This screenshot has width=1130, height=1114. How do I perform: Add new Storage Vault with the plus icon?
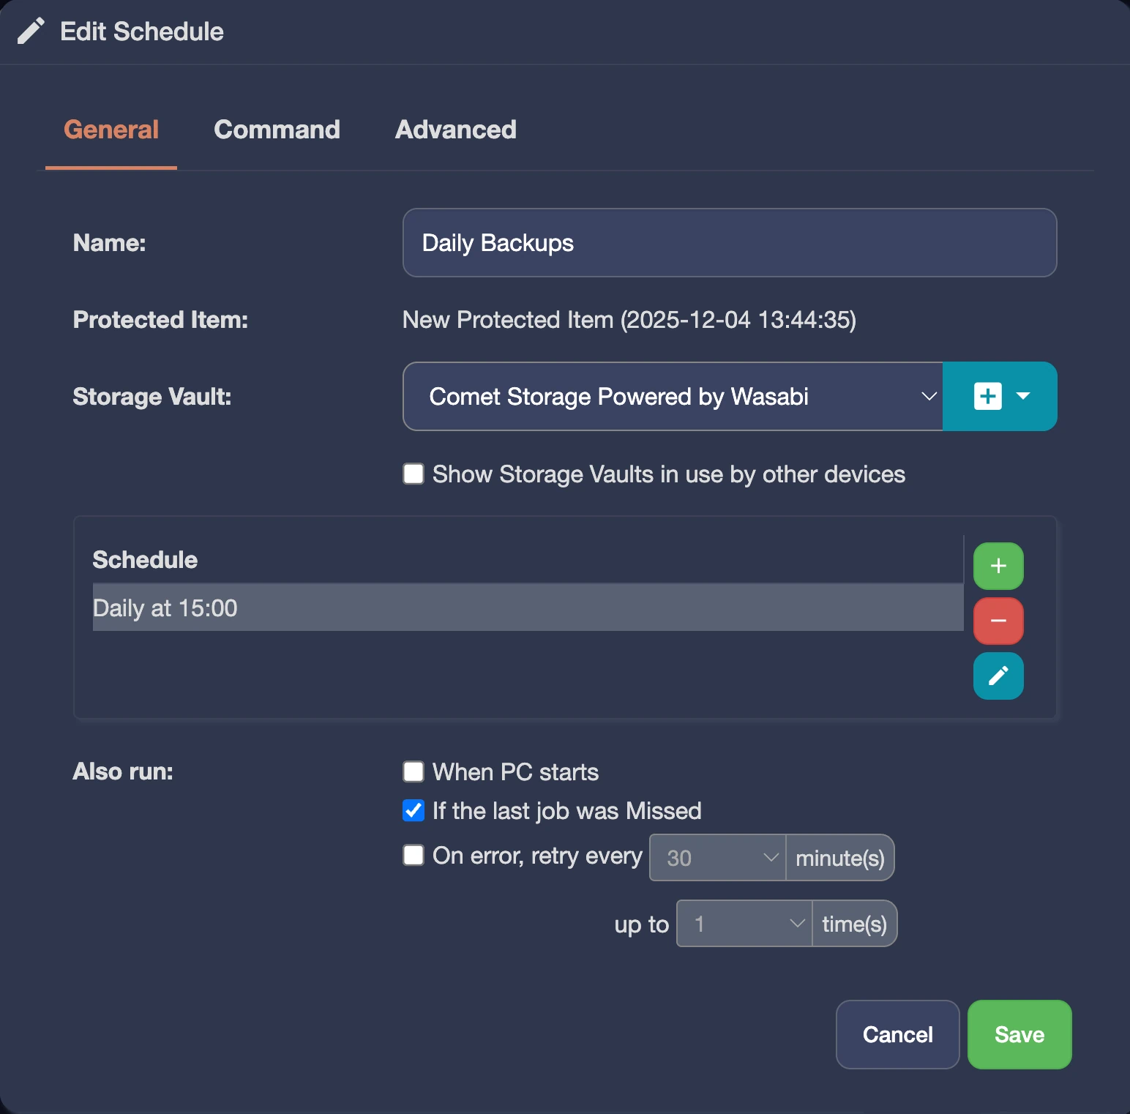click(x=987, y=396)
